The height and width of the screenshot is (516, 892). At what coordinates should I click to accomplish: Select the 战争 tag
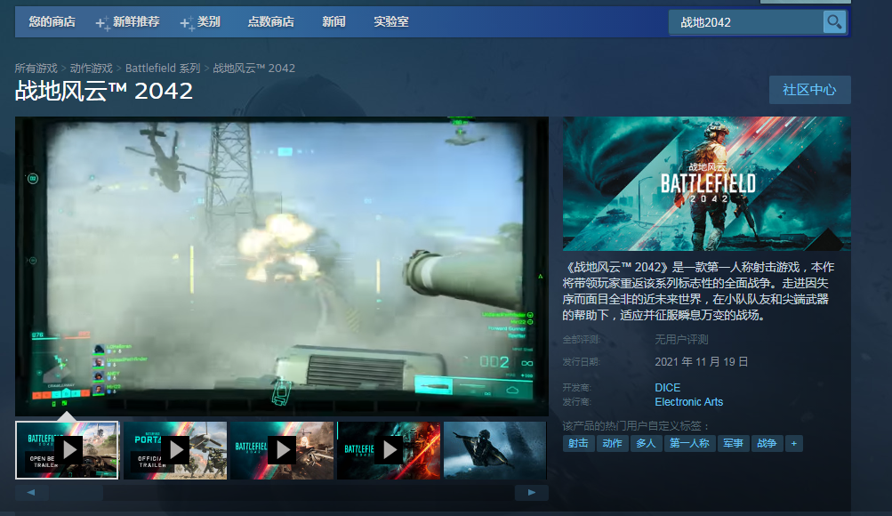[x=767, y=443]
